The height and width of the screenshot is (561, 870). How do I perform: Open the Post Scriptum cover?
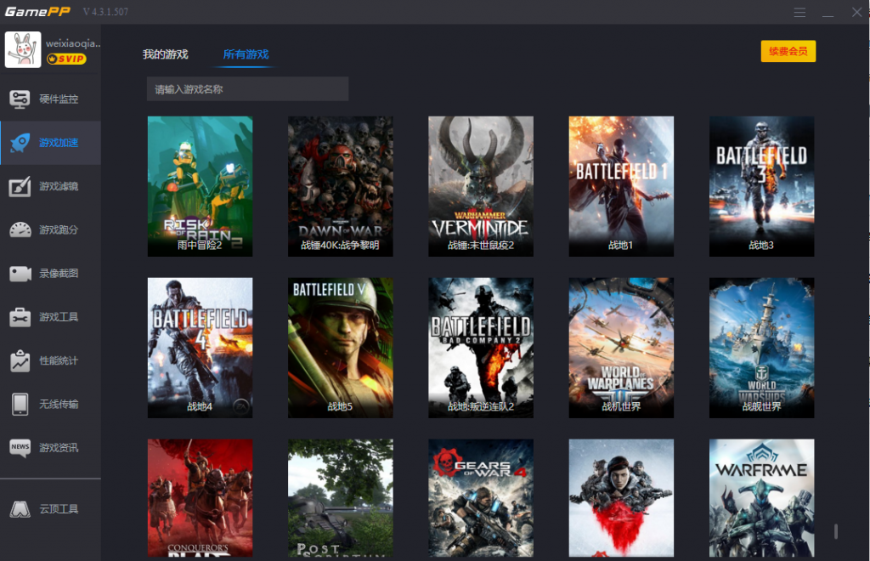340,498
